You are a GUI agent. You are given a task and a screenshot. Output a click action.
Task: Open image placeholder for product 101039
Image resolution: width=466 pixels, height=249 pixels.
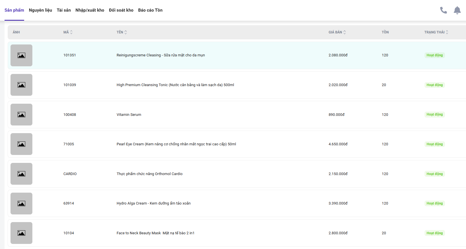(21, 85)
